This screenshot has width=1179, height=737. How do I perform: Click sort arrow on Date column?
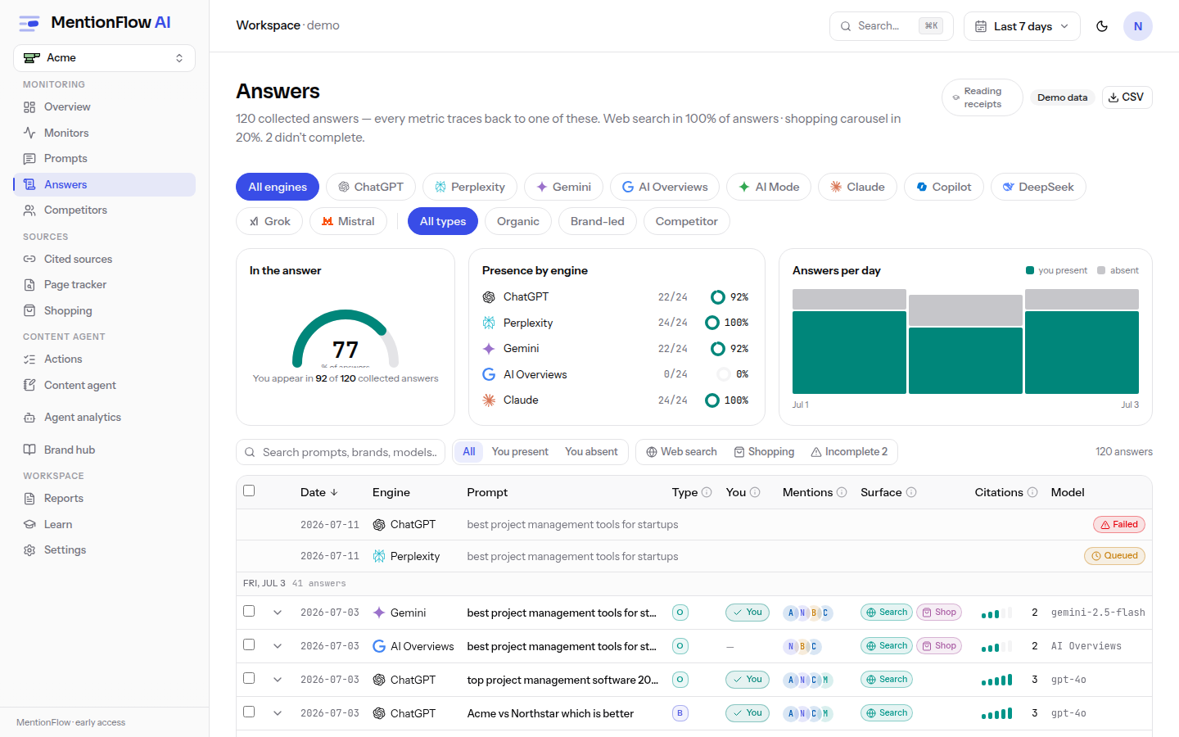[x=334, y=492]
